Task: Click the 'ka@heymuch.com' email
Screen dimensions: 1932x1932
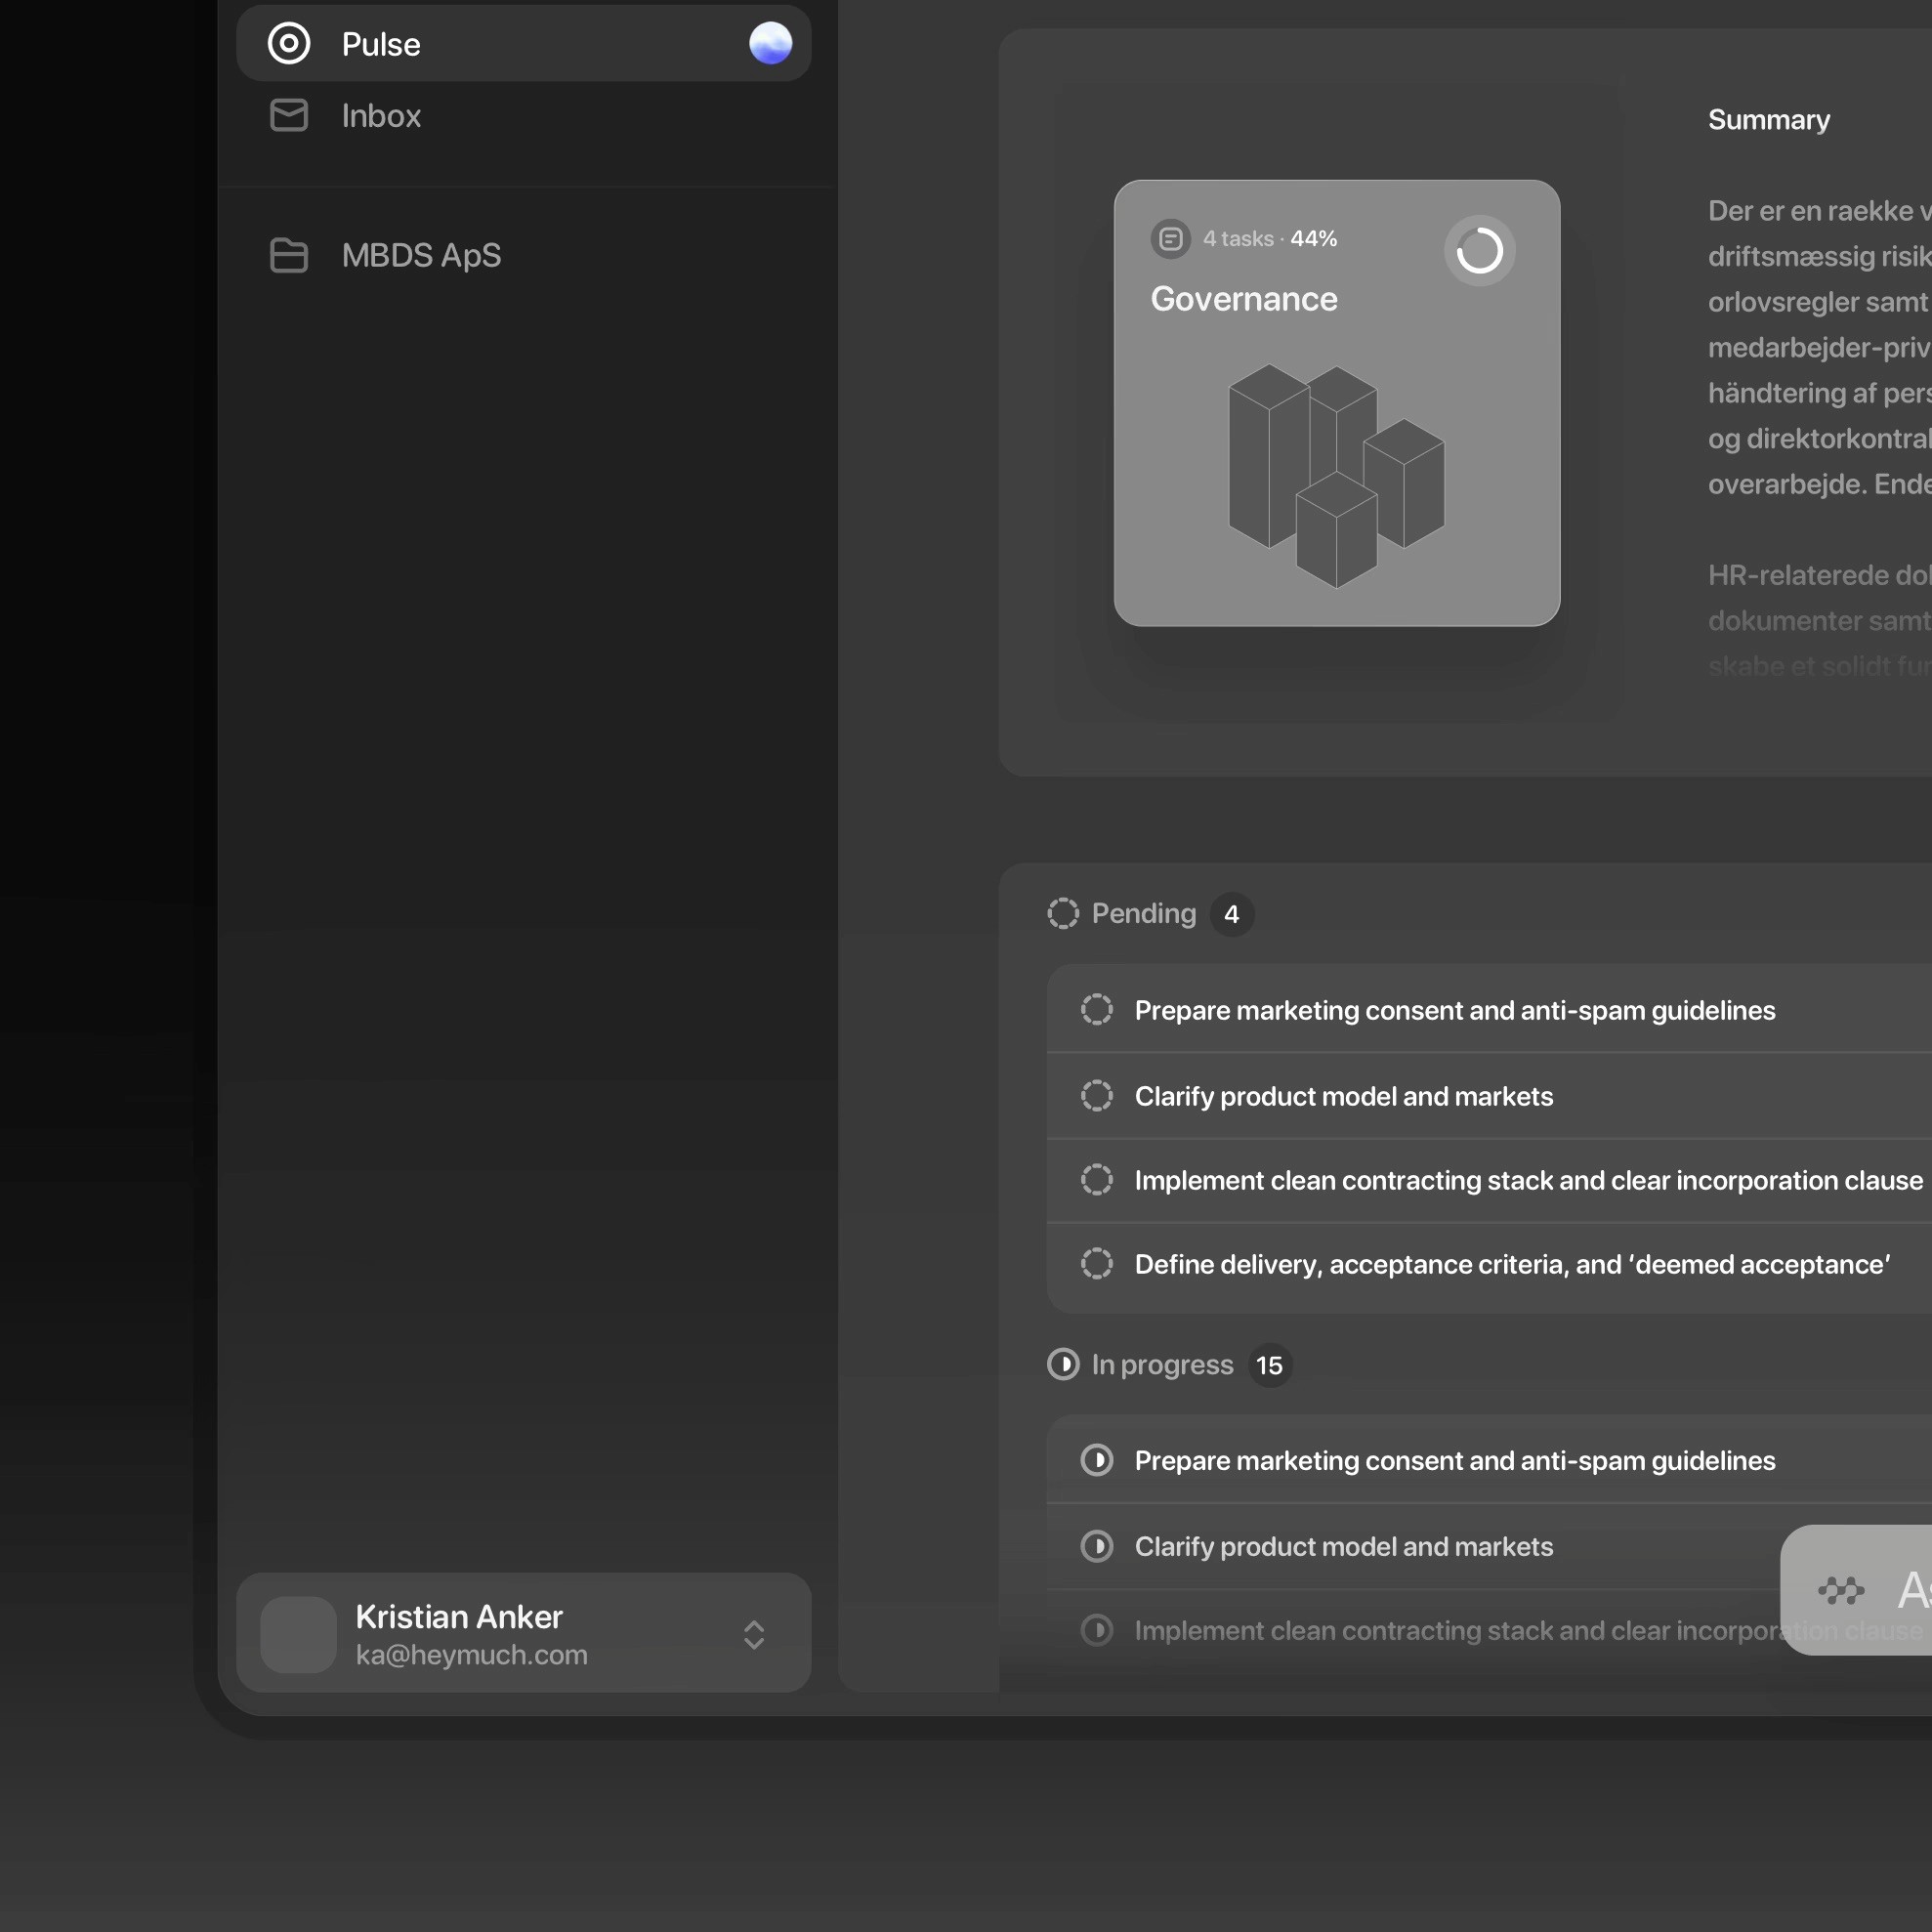Action: [471, 1655]
